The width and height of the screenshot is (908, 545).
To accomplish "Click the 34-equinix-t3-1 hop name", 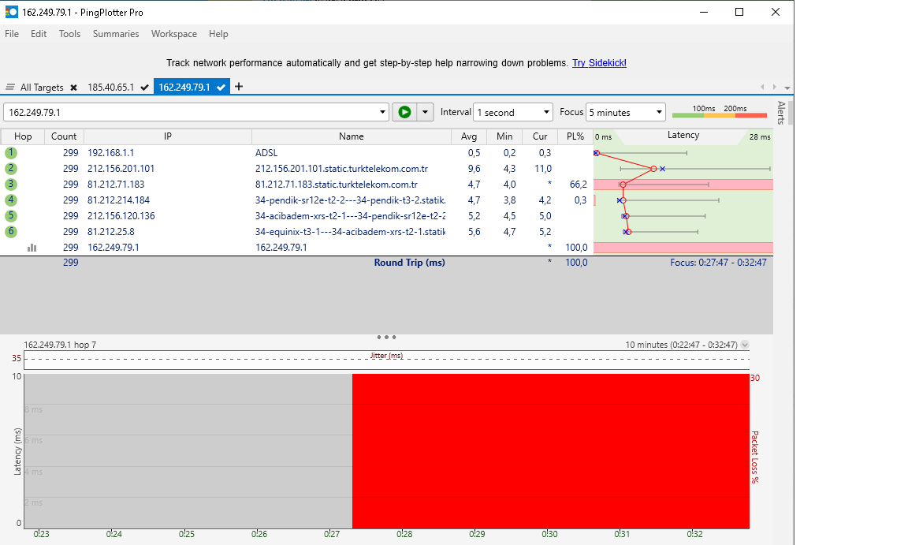I will tap(350, 231).
